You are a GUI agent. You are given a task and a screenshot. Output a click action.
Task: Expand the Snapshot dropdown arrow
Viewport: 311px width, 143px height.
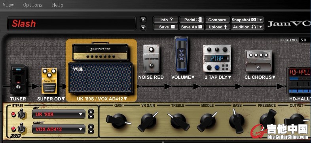click(x=261, y=20)
